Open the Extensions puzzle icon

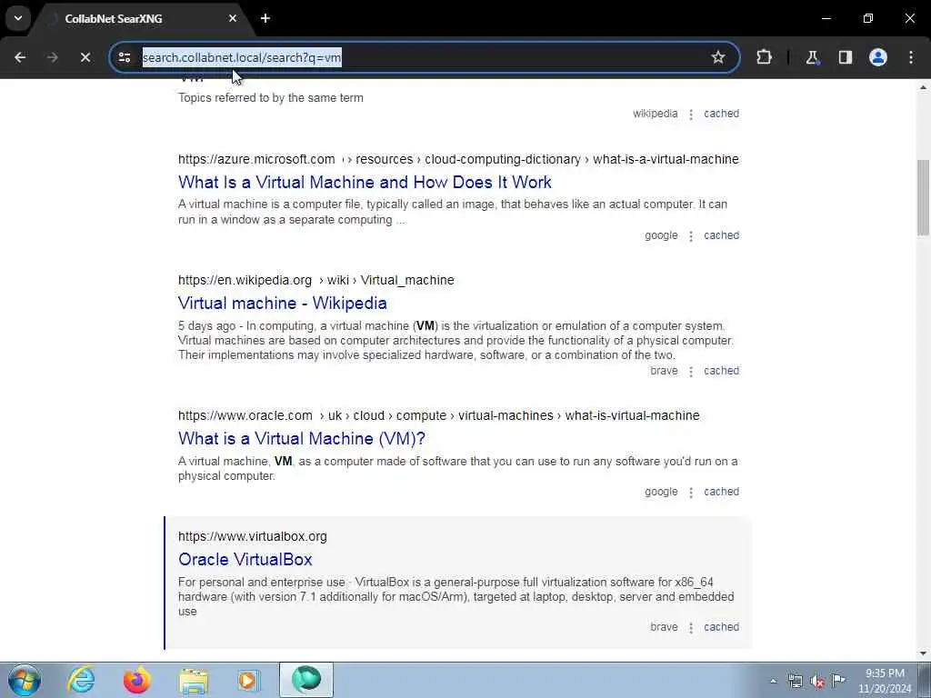click(x=764, y=57)
